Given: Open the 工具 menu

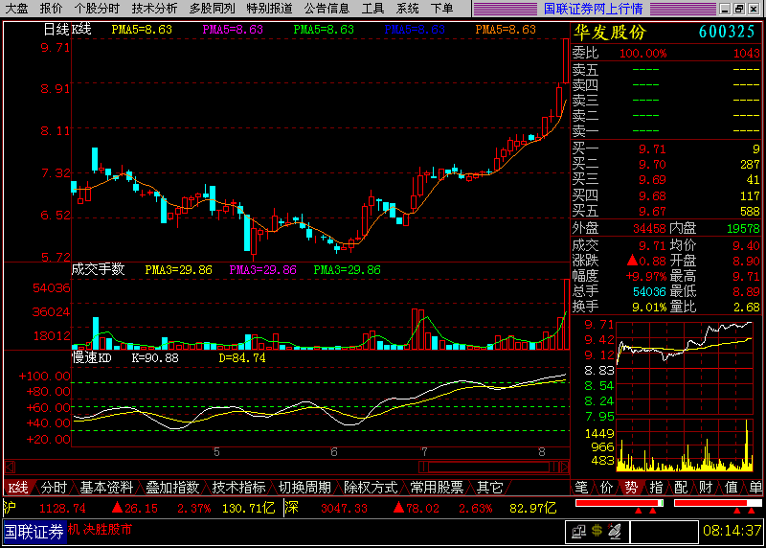Looking at the screenshot, I should coord(372,8).
